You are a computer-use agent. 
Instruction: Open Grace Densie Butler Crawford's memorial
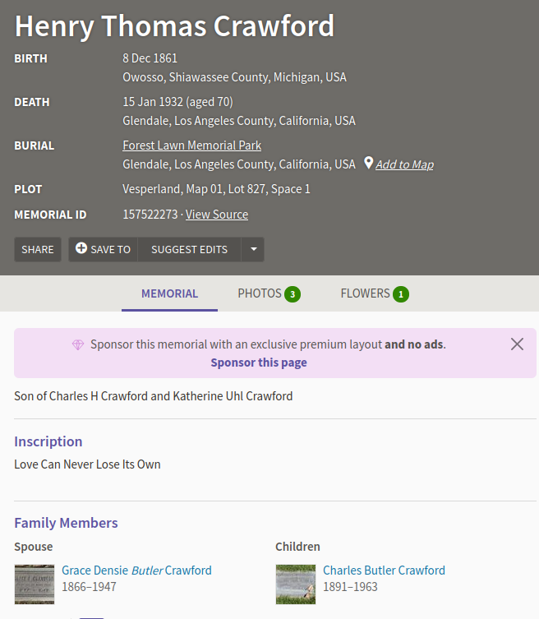click(136, 570)
